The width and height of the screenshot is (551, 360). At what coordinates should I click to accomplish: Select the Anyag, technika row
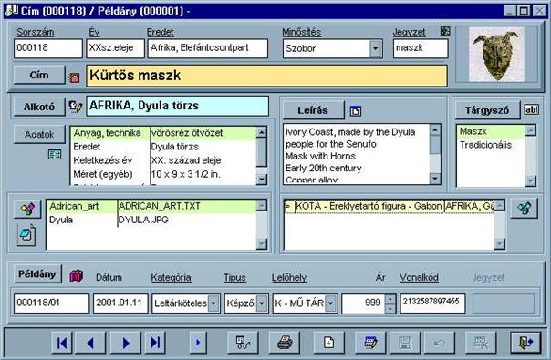[163, 133]
